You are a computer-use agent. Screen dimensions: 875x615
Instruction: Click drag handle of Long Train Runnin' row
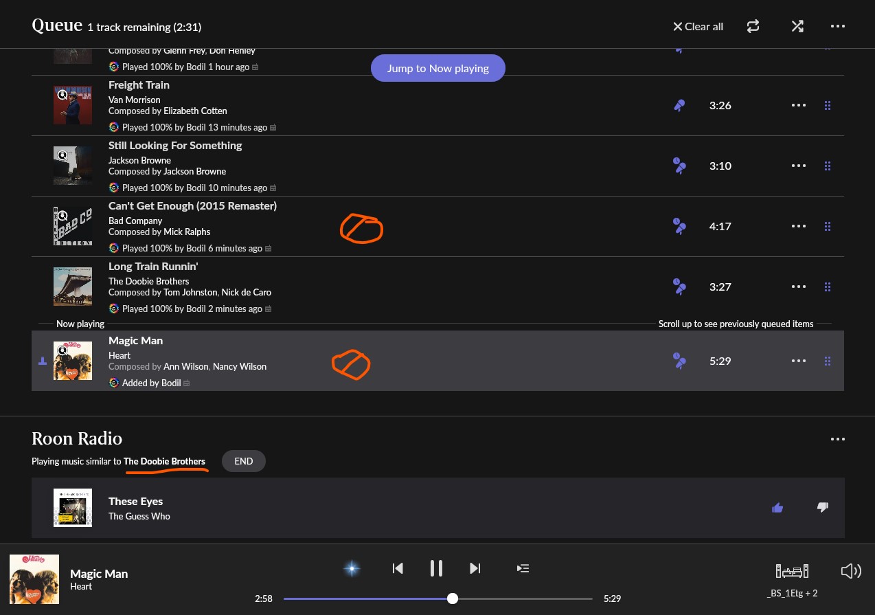point(828,287)
